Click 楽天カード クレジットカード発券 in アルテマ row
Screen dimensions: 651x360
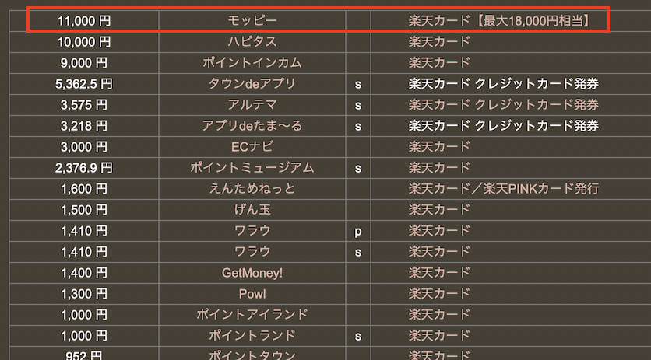point(503,104)
